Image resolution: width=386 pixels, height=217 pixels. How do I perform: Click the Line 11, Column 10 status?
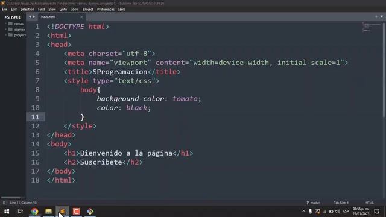(23, 203)
